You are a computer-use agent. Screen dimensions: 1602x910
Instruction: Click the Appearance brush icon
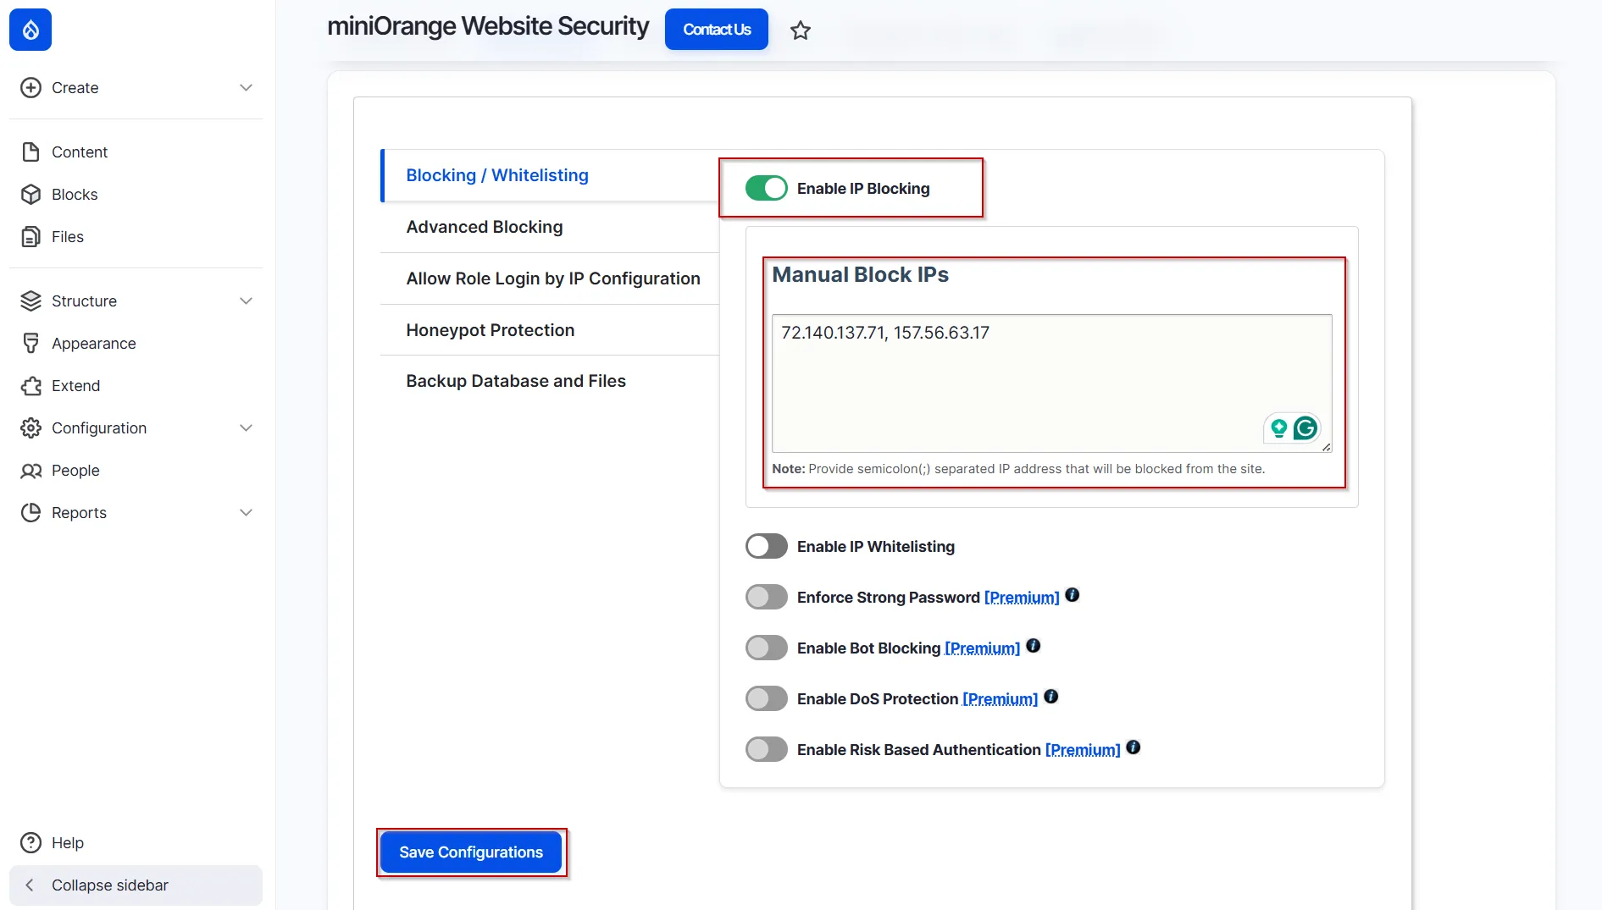30,344
